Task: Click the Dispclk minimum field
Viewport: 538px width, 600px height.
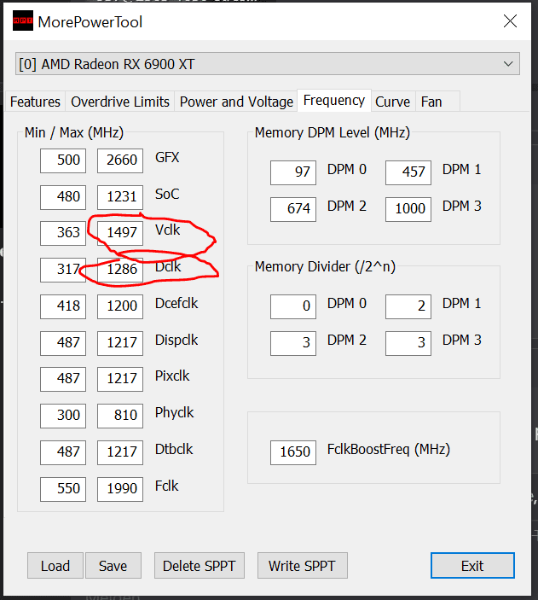Action: coord(63,343)
